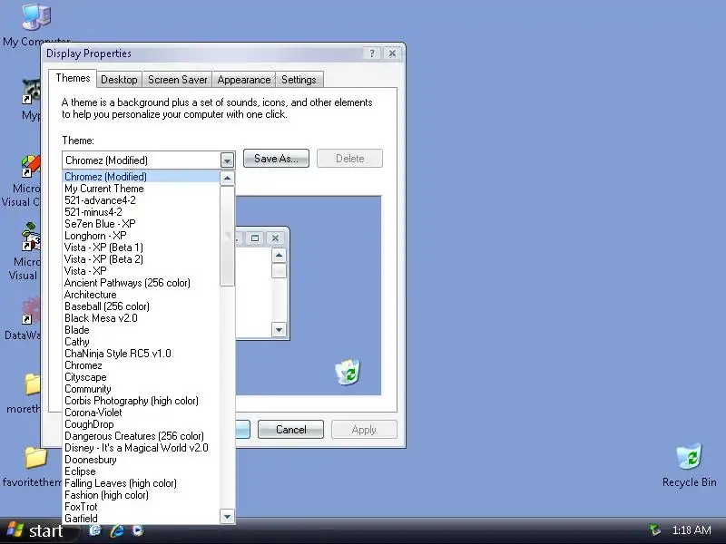Click the theme list scrollbar thumb

[227, 236]
